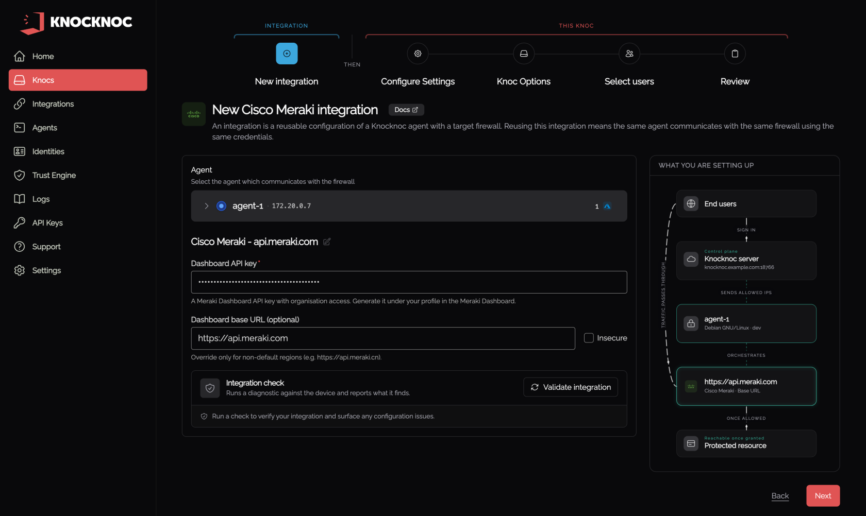Click the Knocknoc server card
This screenshot has height=516, width=866.
click(x=746, y=261)
